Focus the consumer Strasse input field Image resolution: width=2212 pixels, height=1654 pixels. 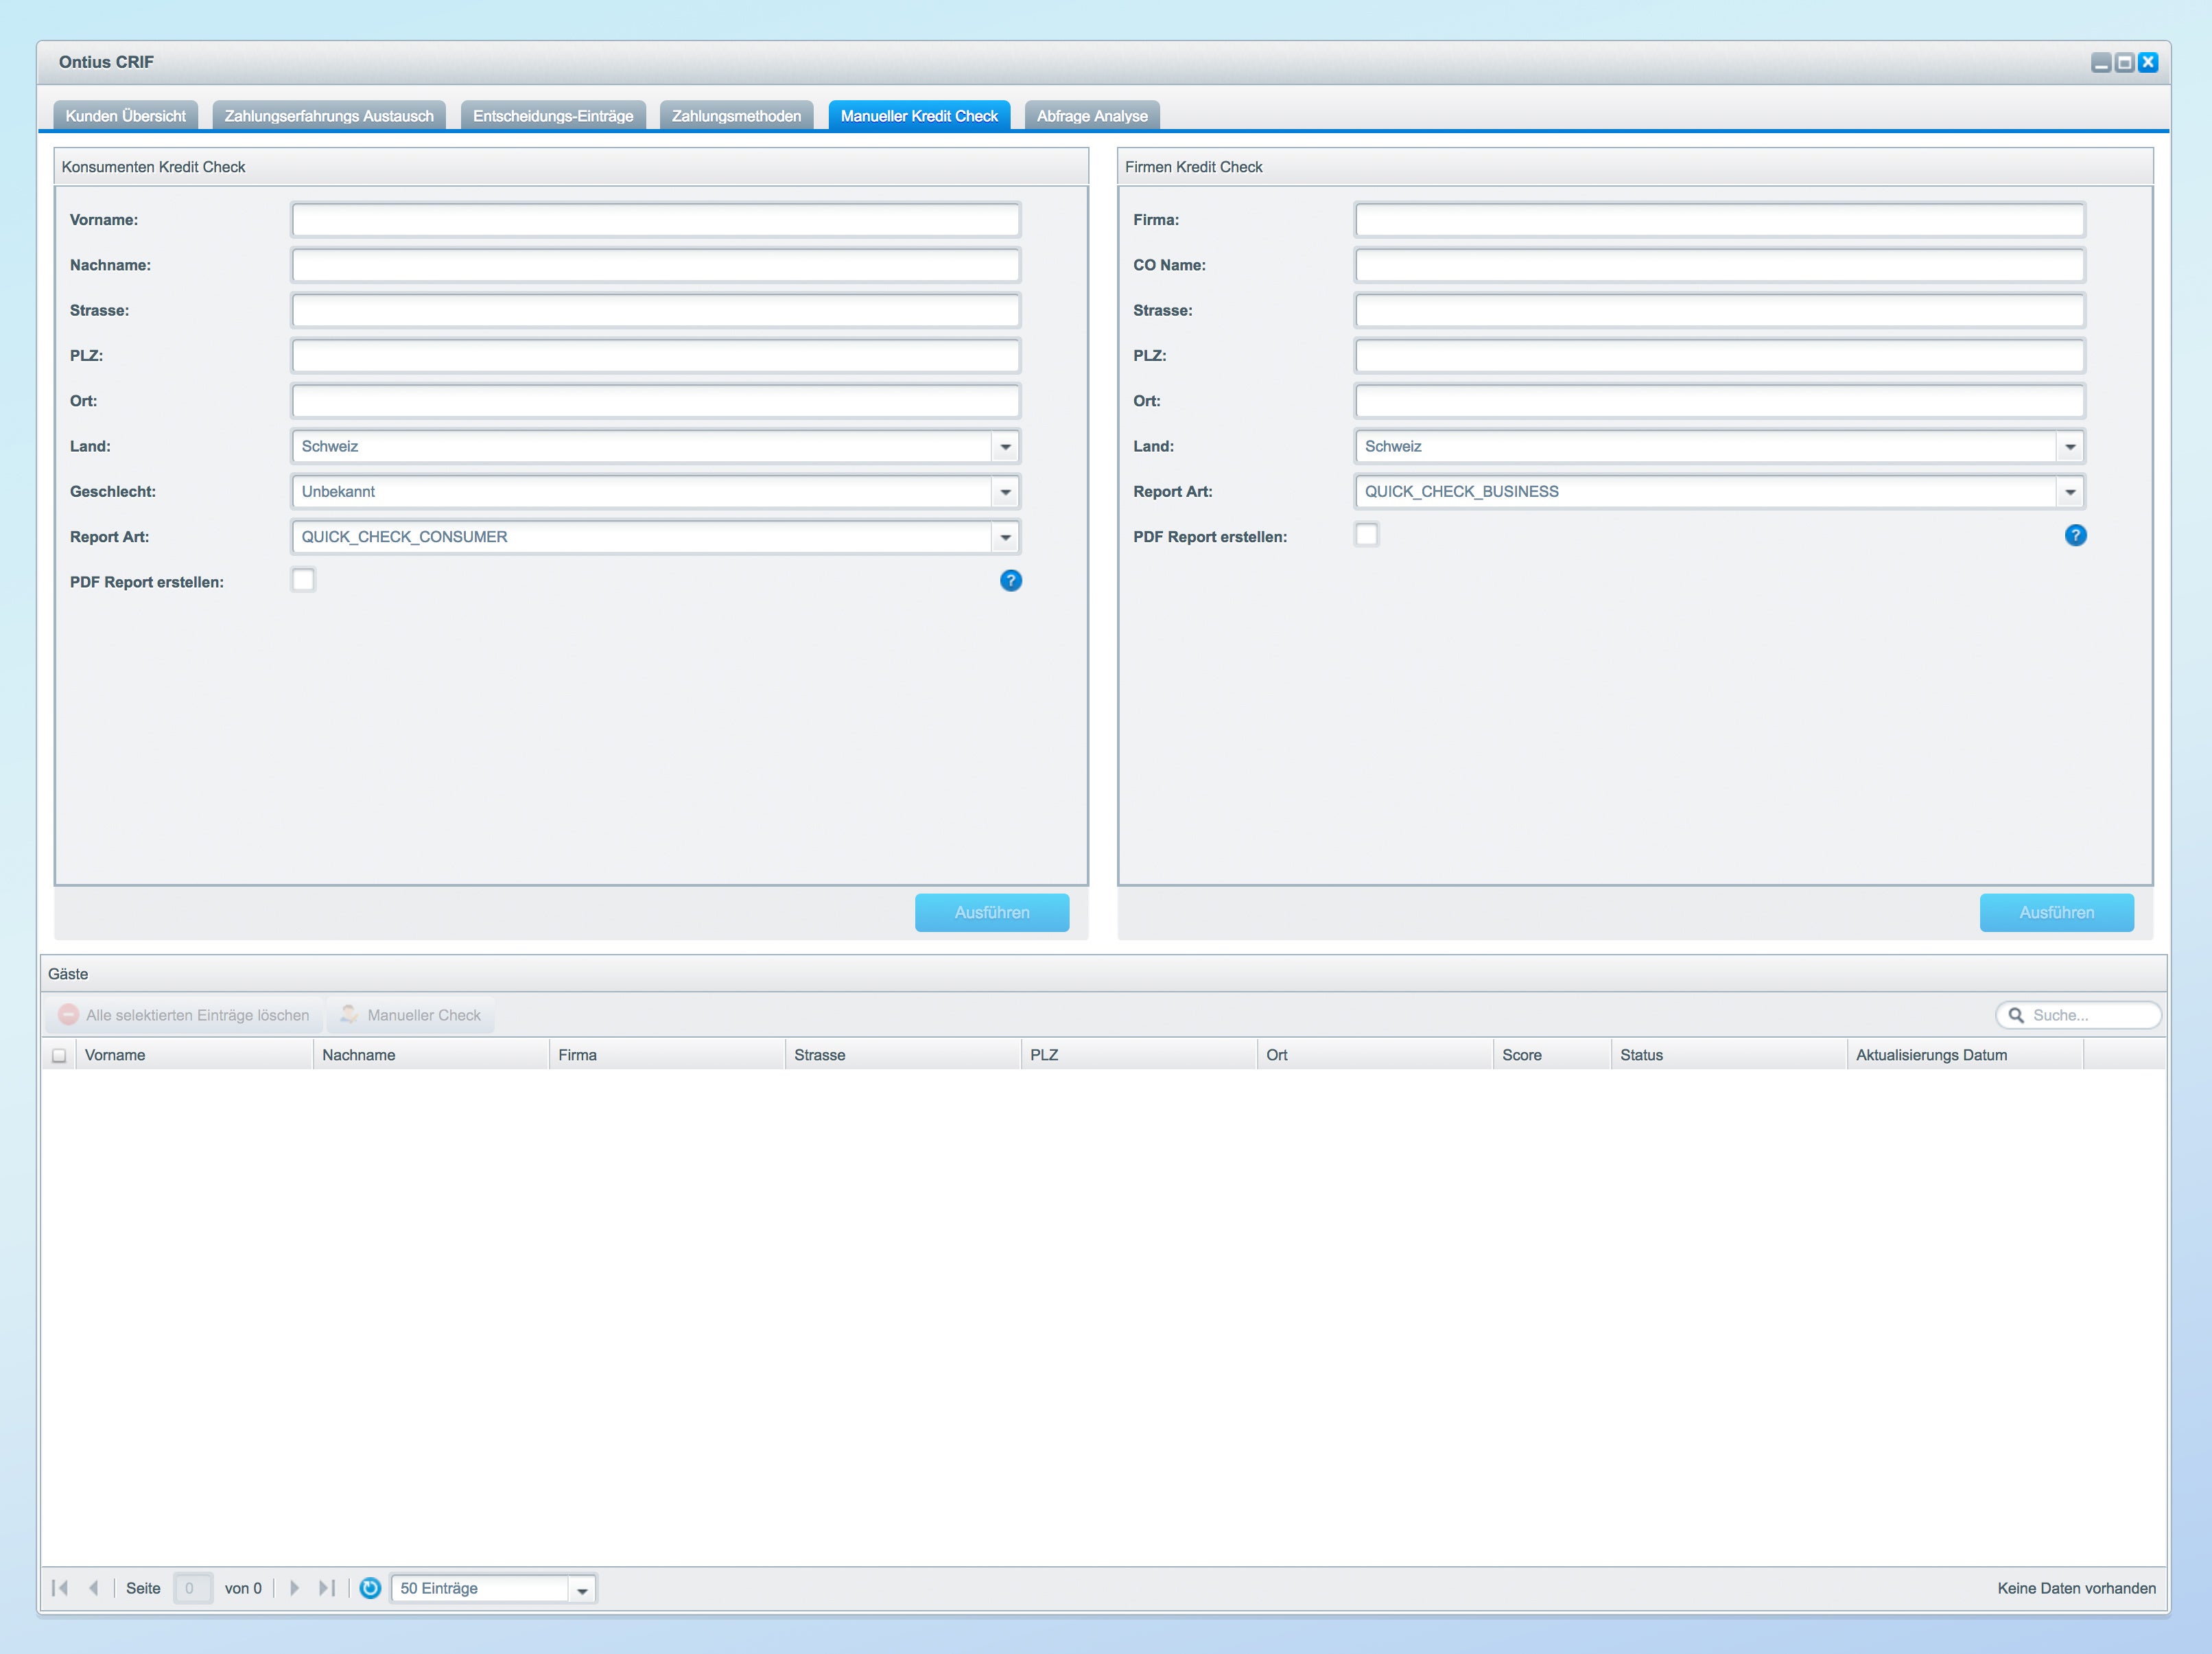pyautogui.click(x=655, y=311)
